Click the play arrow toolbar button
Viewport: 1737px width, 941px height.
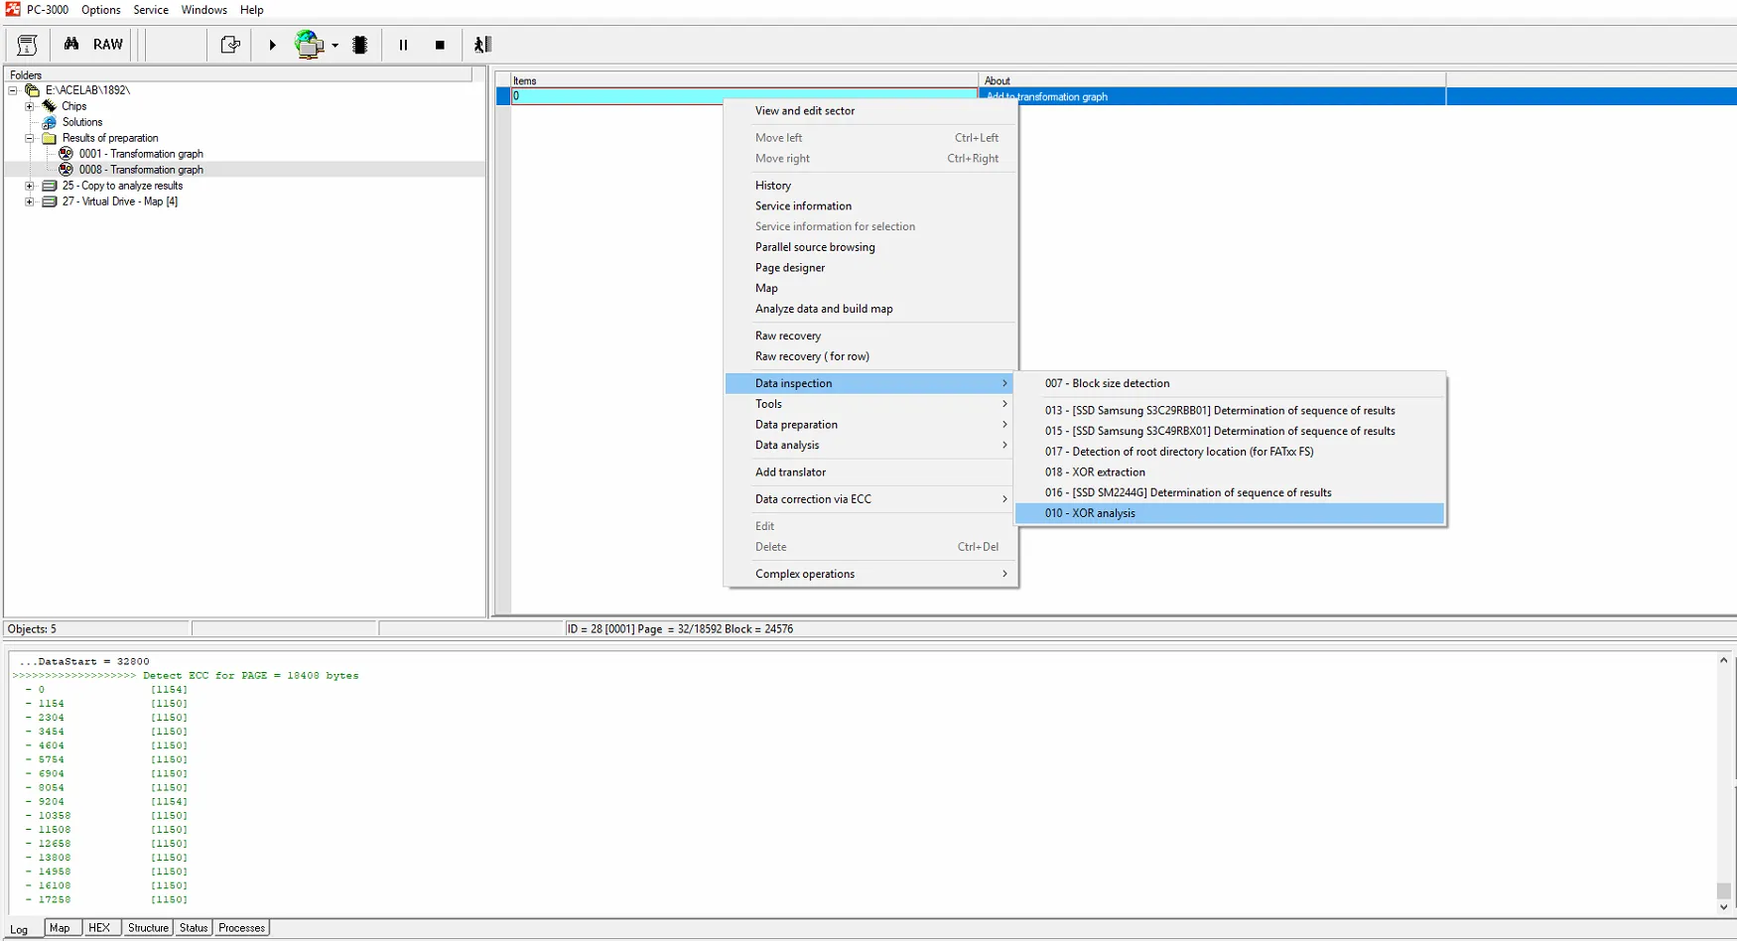point(272,45)
